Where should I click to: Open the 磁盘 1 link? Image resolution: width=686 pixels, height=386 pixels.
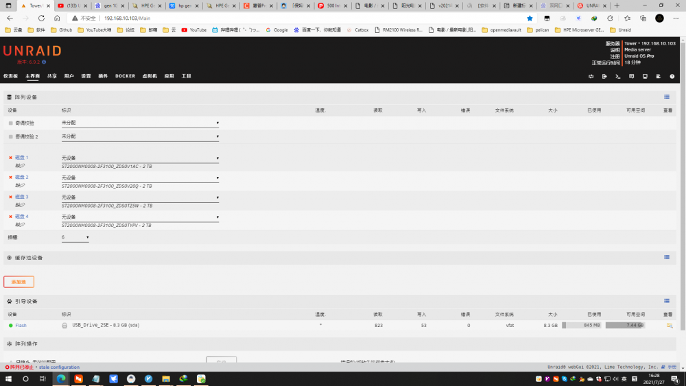21,158
